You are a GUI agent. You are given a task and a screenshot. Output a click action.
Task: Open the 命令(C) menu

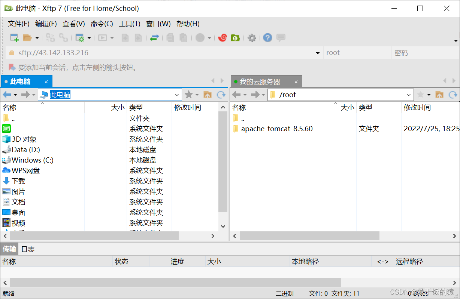[102, 24]
